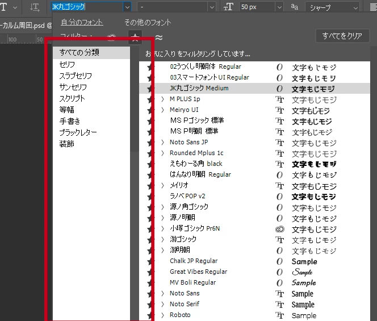Select すべての分類 category

(91, 52)
